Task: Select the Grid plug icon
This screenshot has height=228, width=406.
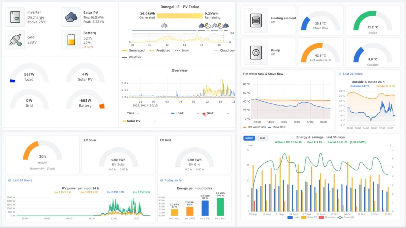Action: (15, 40)
